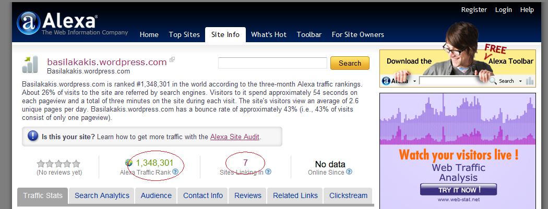Viewport: 548px width, 209px height.
Task: Select the Audience tab
Action: tap(156, 195)
